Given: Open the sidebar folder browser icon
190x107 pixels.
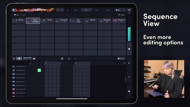Looking at the screenshot, I should [x=129, y=91].
